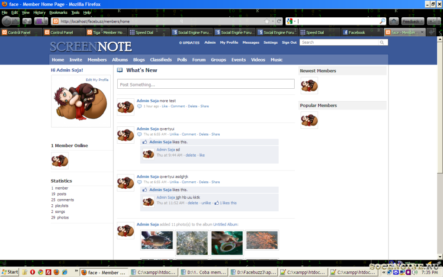Screen dimensions: 443x277
Task: Open the ScreenNote logo
Action: pos(91,47)
